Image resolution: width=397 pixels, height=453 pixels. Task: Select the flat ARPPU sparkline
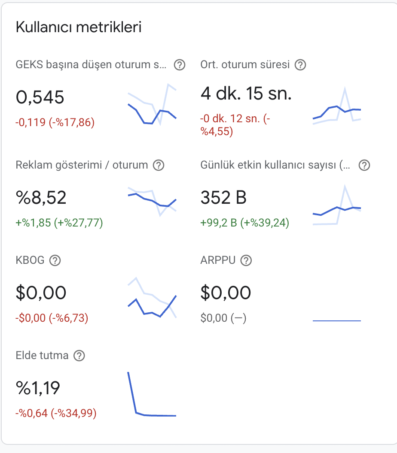tap(337, 321)
